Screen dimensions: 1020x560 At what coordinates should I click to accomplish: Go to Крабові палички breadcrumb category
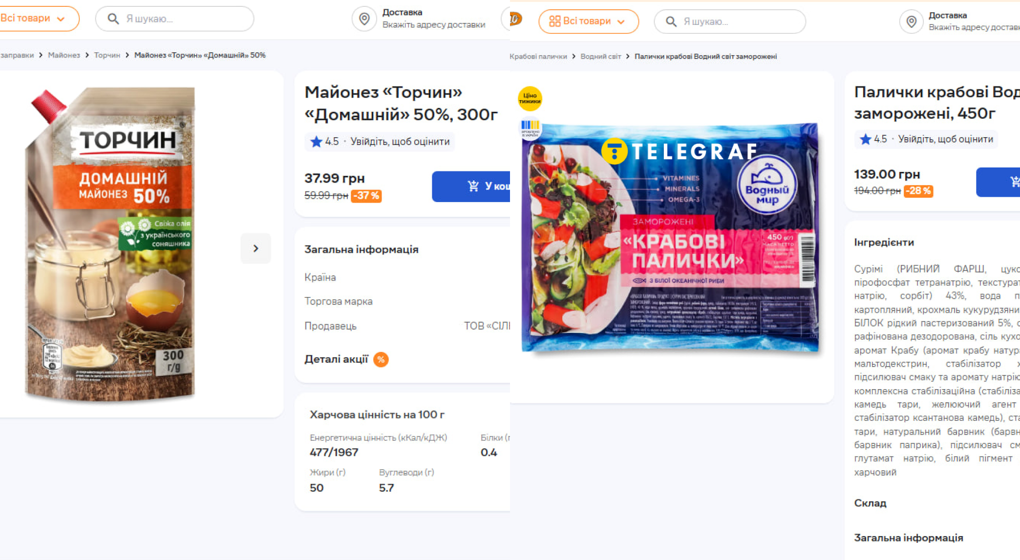(x=538, y=57)
